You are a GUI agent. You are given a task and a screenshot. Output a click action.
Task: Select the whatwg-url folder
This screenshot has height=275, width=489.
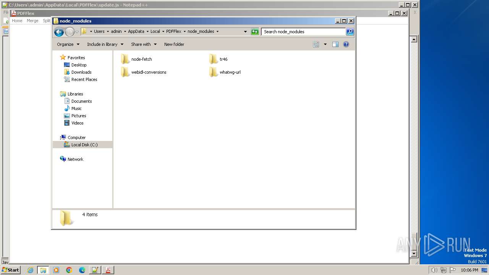[225, 72]
